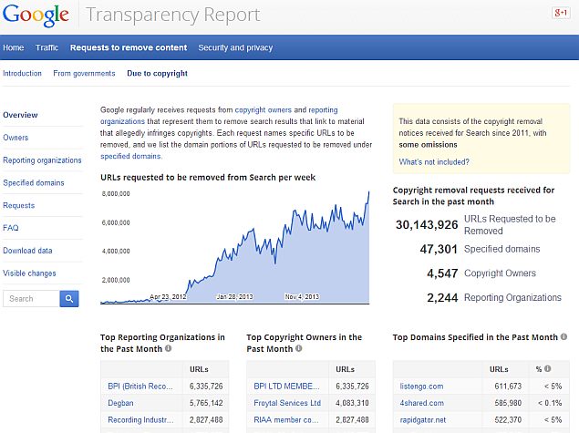Click the 522,370 cell for rapidgator.net
The height and width of the screenshot is (433, 579).
tap(508, 419)
